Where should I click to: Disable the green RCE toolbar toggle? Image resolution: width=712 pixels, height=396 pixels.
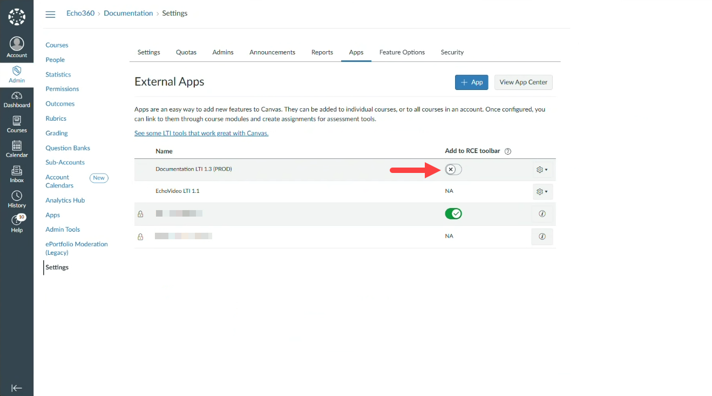[x=453, y=214]
